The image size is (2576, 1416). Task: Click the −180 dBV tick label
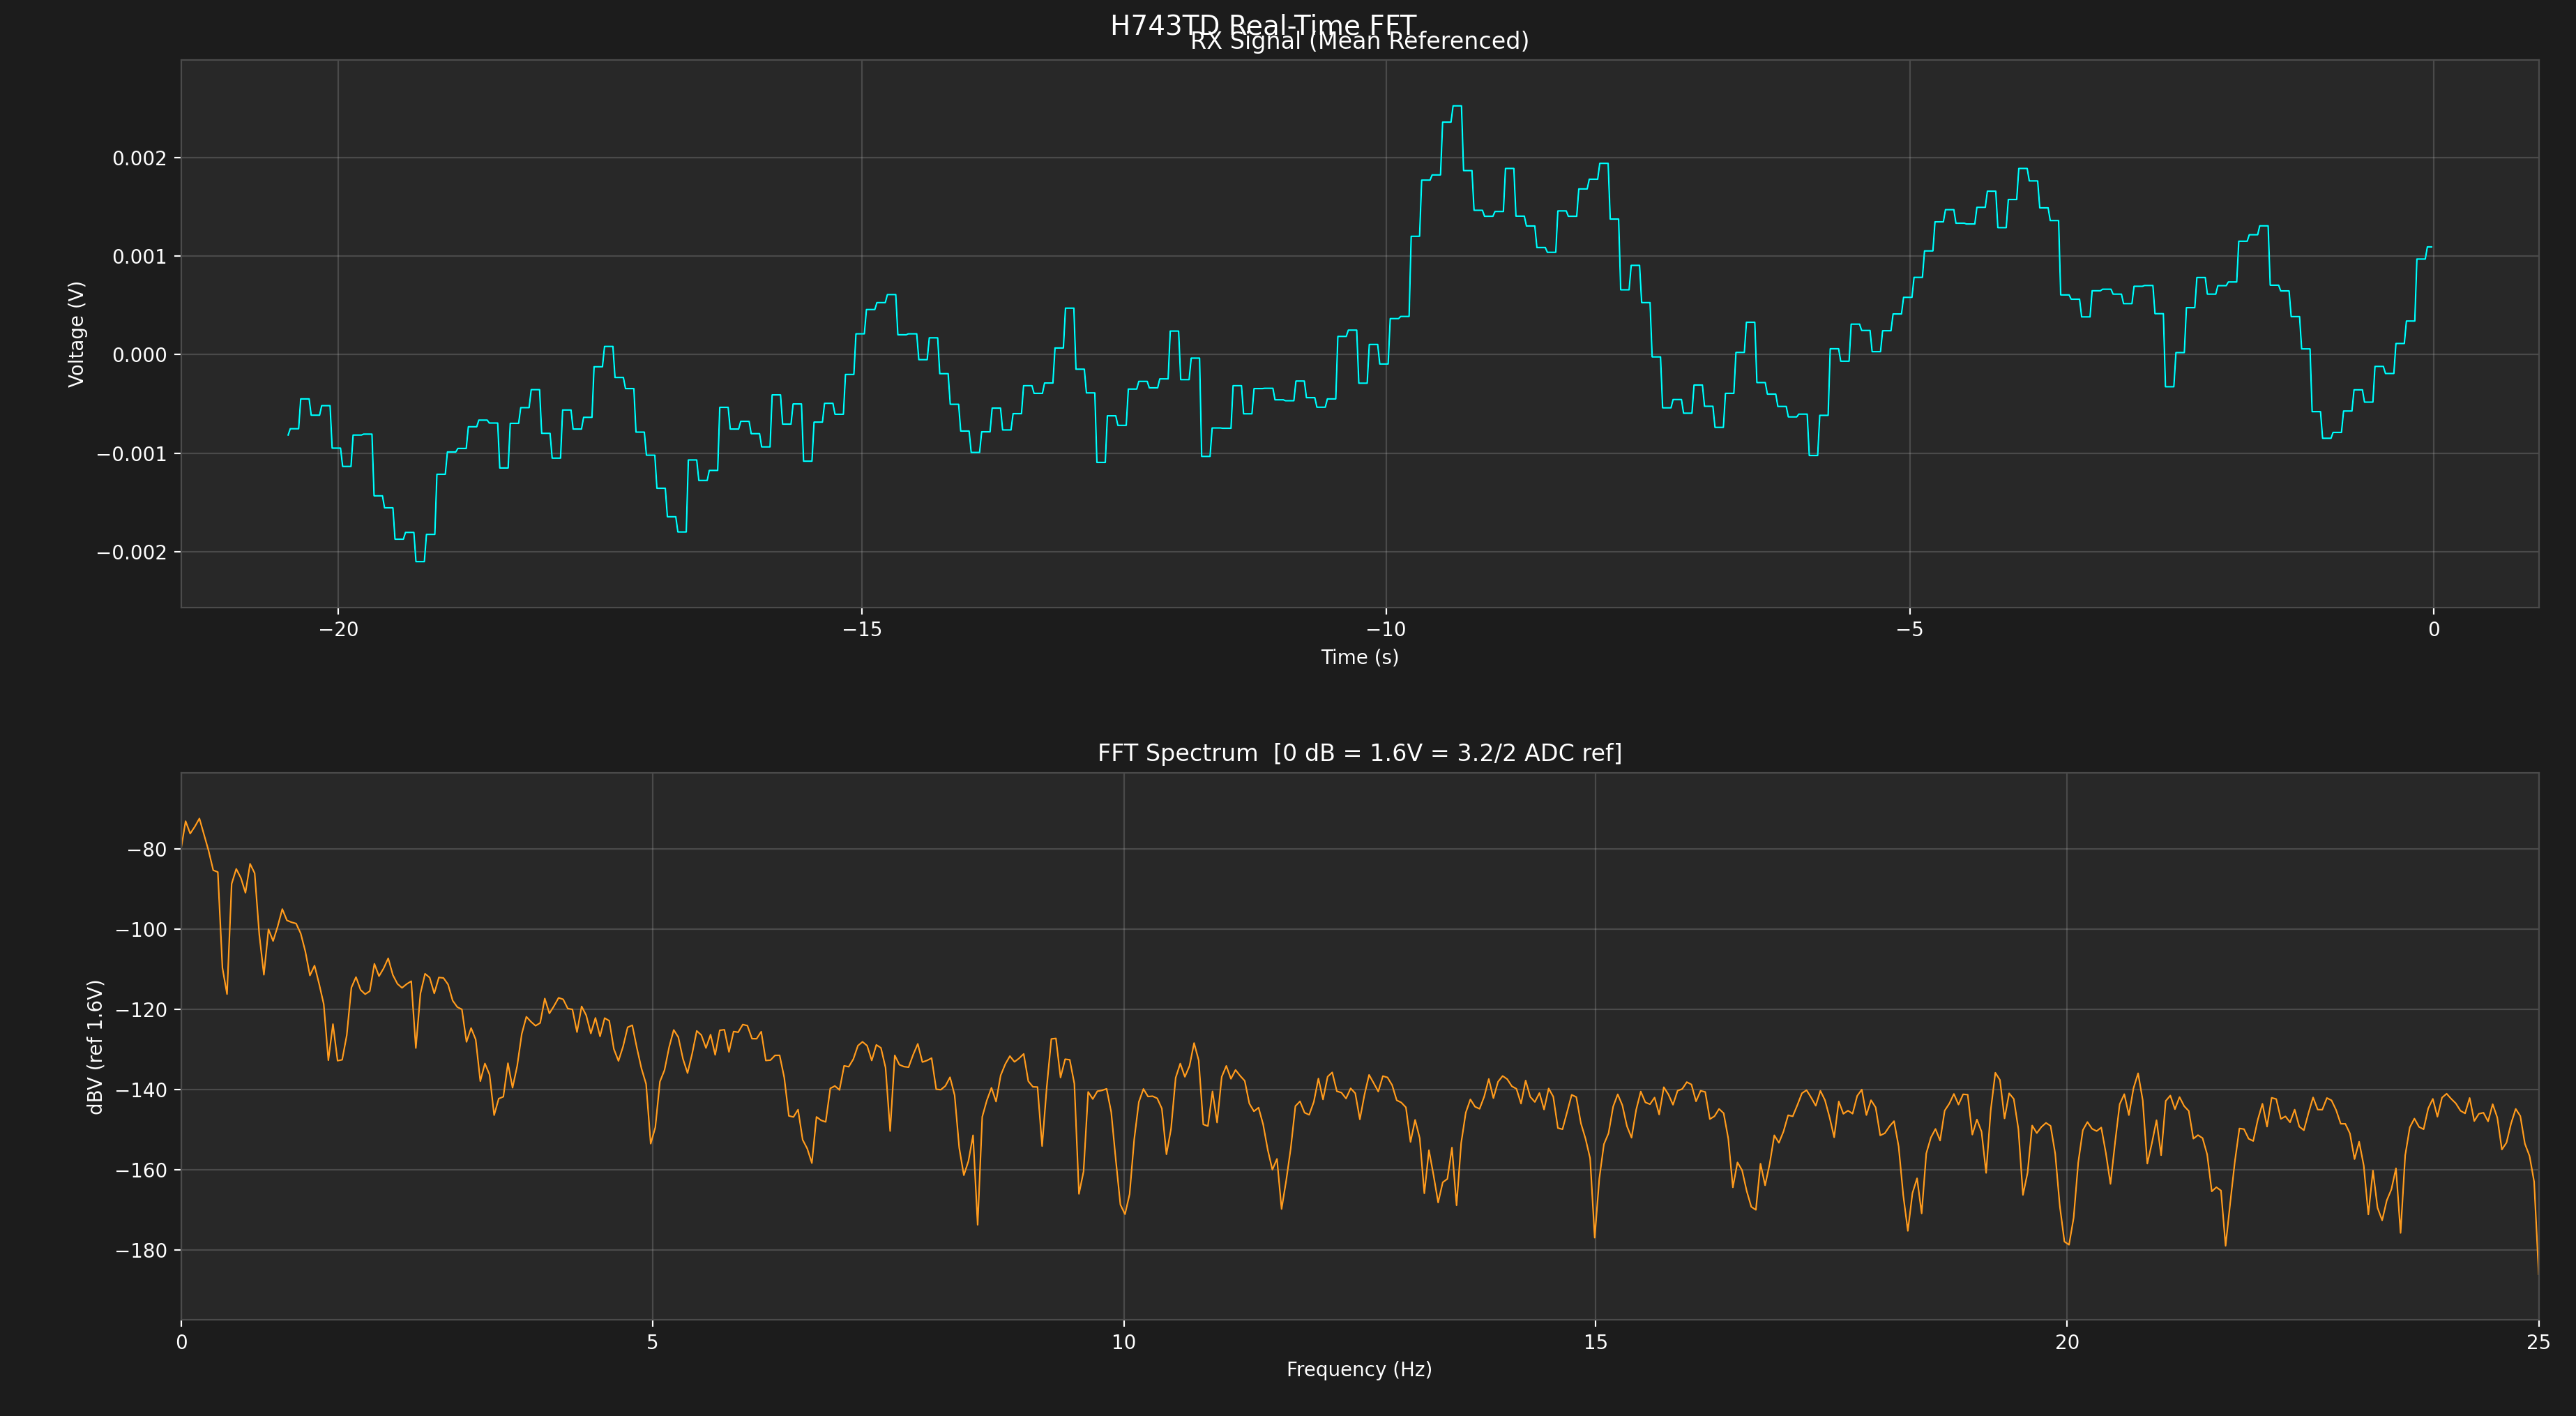141,1251
